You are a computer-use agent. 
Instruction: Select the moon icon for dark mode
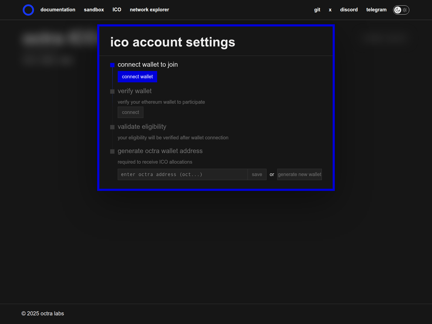tap(397, 10)
